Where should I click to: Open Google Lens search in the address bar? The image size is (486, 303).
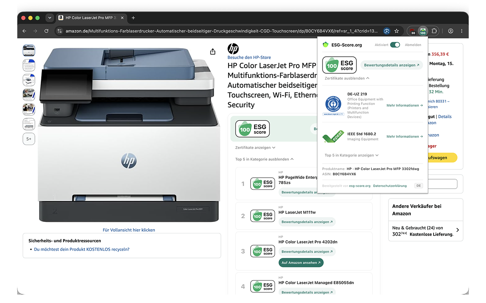pos(387,31)
